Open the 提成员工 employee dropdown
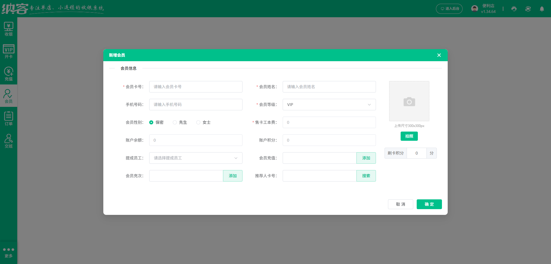Image resolution: width=551 pixels, height=264 pixels. tap(196, 158)
